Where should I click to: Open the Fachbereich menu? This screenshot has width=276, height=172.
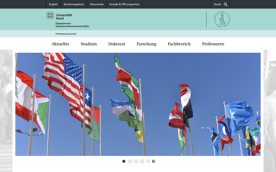(179, 44)
